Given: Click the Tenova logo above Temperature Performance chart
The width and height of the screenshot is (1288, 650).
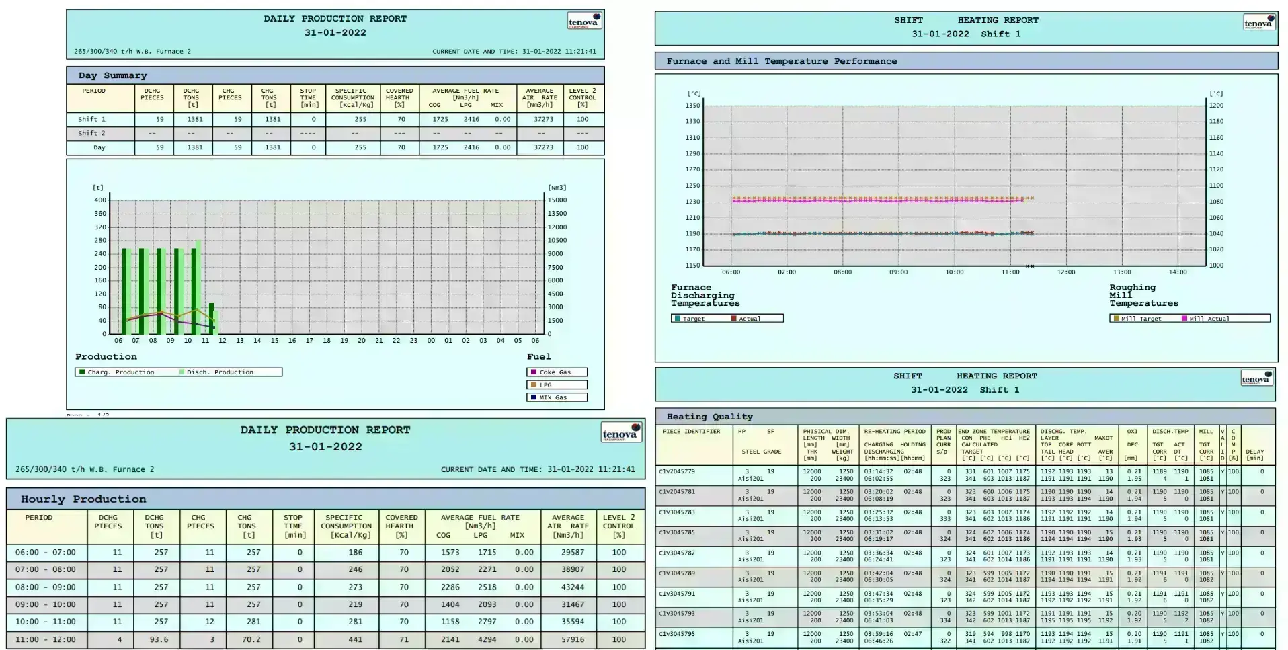Looking at the screenshot, I should pos(1258,22).
